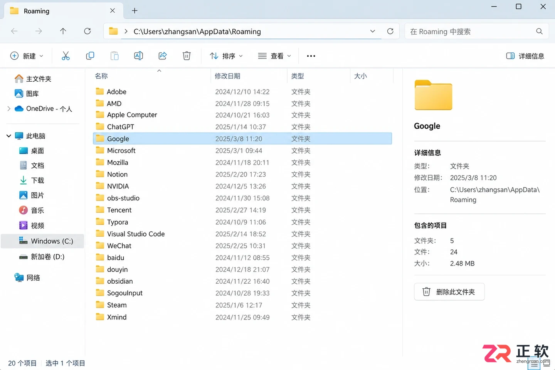The width and height of the screenshot is (555, 370).
Task: Click the Share icon in toolbar
Action: [163, 56]
